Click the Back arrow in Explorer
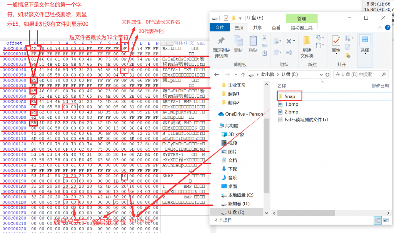Image resolution: width=394 pixels, height=233 pixels. point(217,75)
